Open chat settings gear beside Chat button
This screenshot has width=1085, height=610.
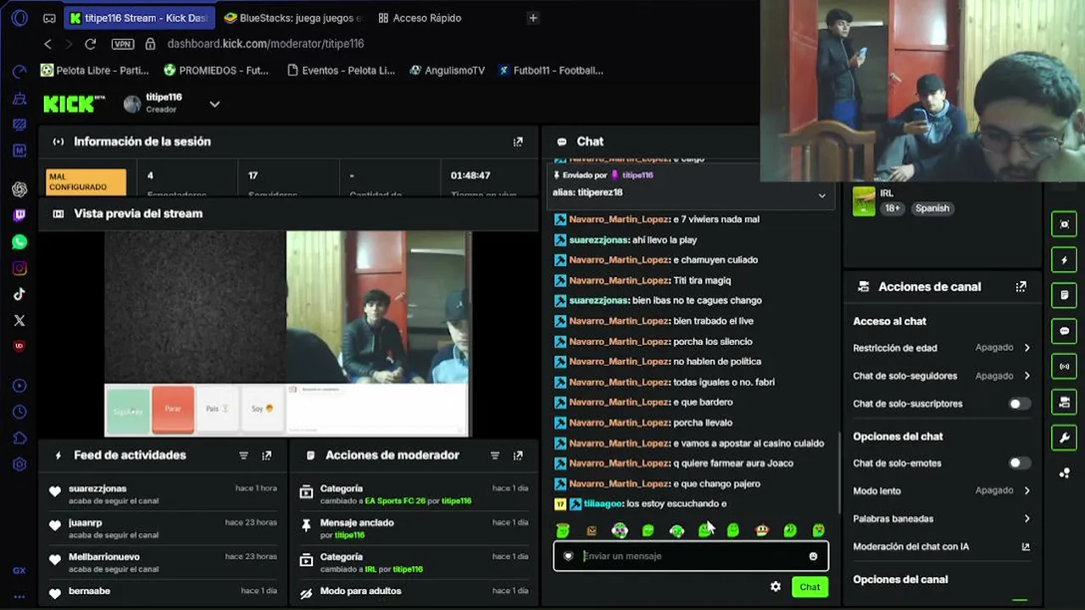[x=776, y=586]
